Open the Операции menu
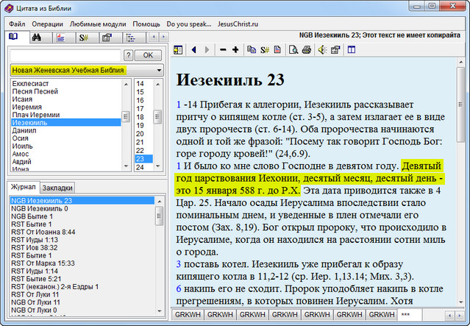This screenshot has height=326, width=470. coord(47,24)
